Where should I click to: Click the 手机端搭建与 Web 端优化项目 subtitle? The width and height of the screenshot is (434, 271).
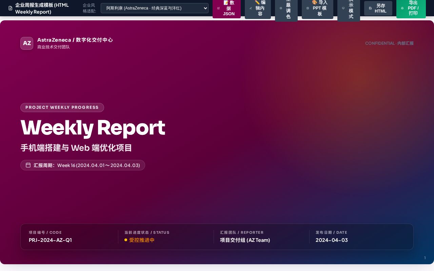76,148
